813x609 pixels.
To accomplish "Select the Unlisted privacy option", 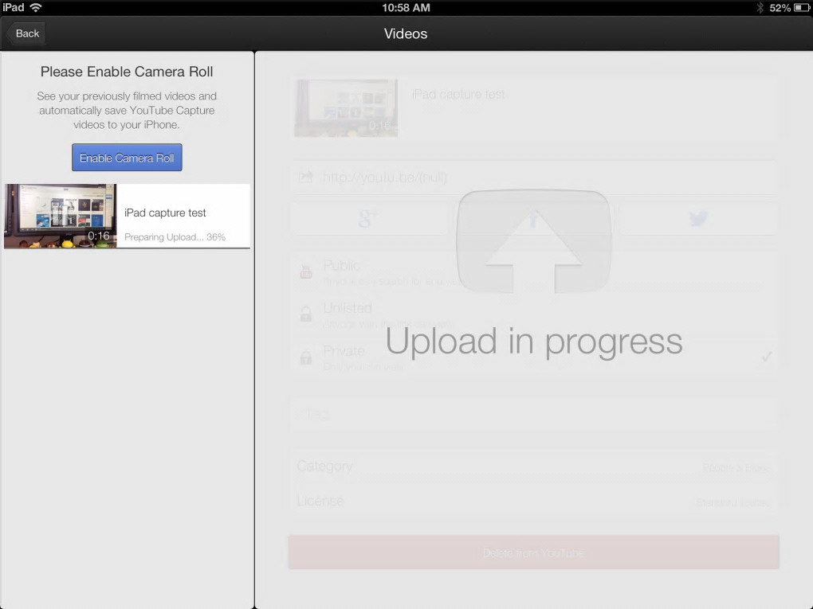I will point(533,315).
